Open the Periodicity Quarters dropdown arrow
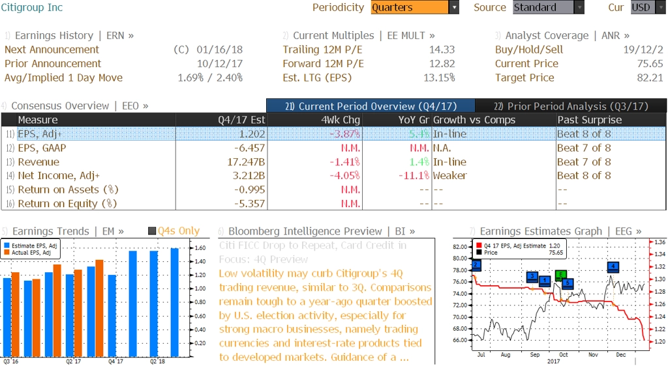Viewport: 668px width, 366px height. pos(454,8)
